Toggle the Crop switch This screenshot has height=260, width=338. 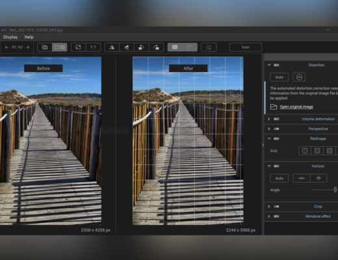pos(276,207)
